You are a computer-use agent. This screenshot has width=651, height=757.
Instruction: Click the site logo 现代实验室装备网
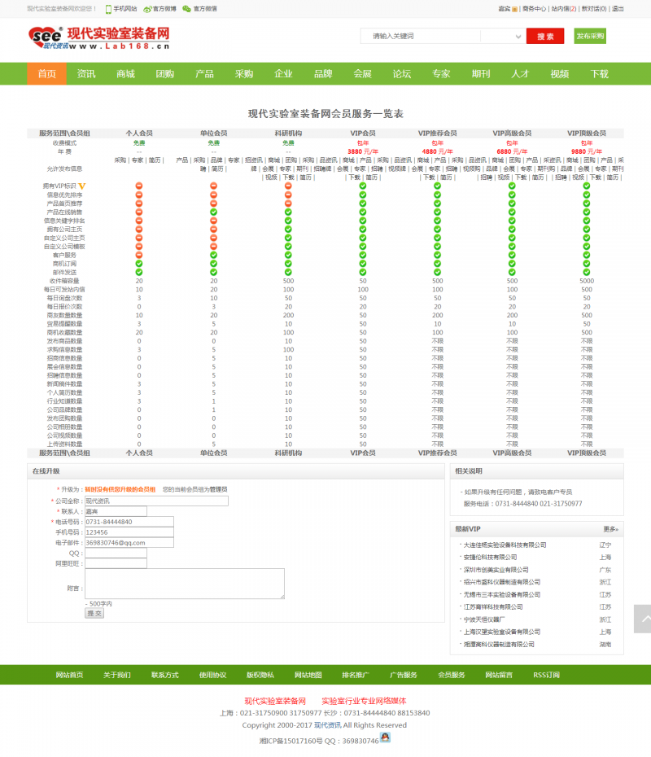pos(99,37)
